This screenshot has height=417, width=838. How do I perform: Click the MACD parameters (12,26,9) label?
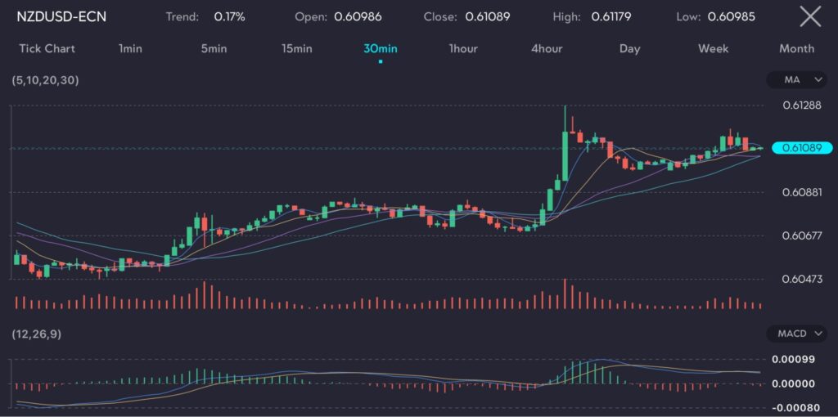point(37,334)
